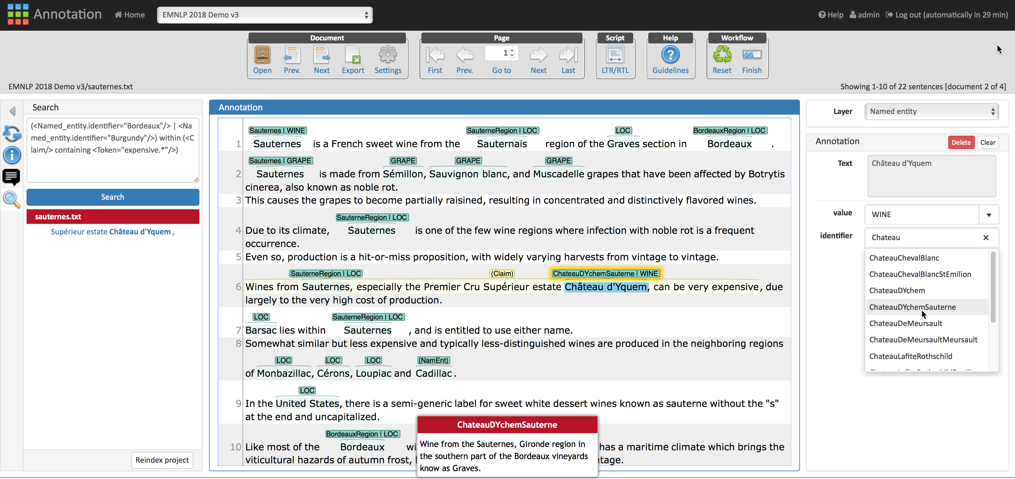Choose ChateauLafiteRothschild in the list
Screen dimensions: 1015x479
tap(926, 356)
